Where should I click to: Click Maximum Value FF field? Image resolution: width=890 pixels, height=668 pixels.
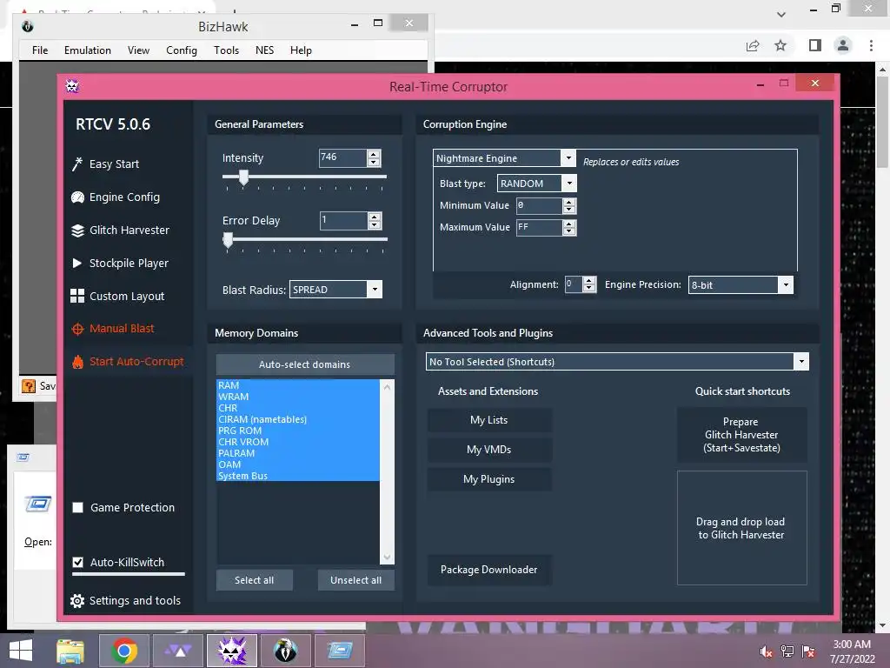coord(539,227)
